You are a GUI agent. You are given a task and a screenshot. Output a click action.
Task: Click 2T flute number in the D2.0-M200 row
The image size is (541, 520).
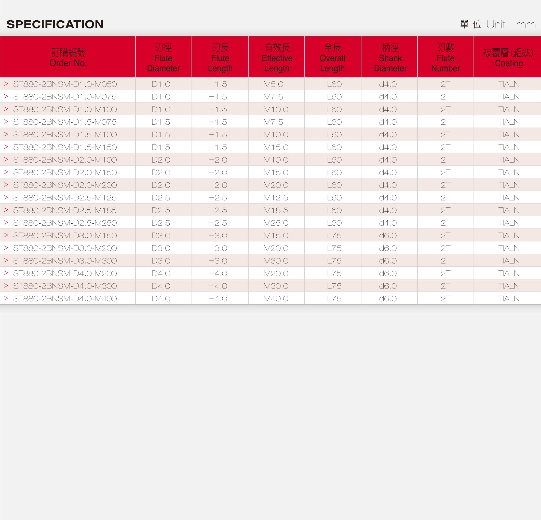[x=445, y=185]
